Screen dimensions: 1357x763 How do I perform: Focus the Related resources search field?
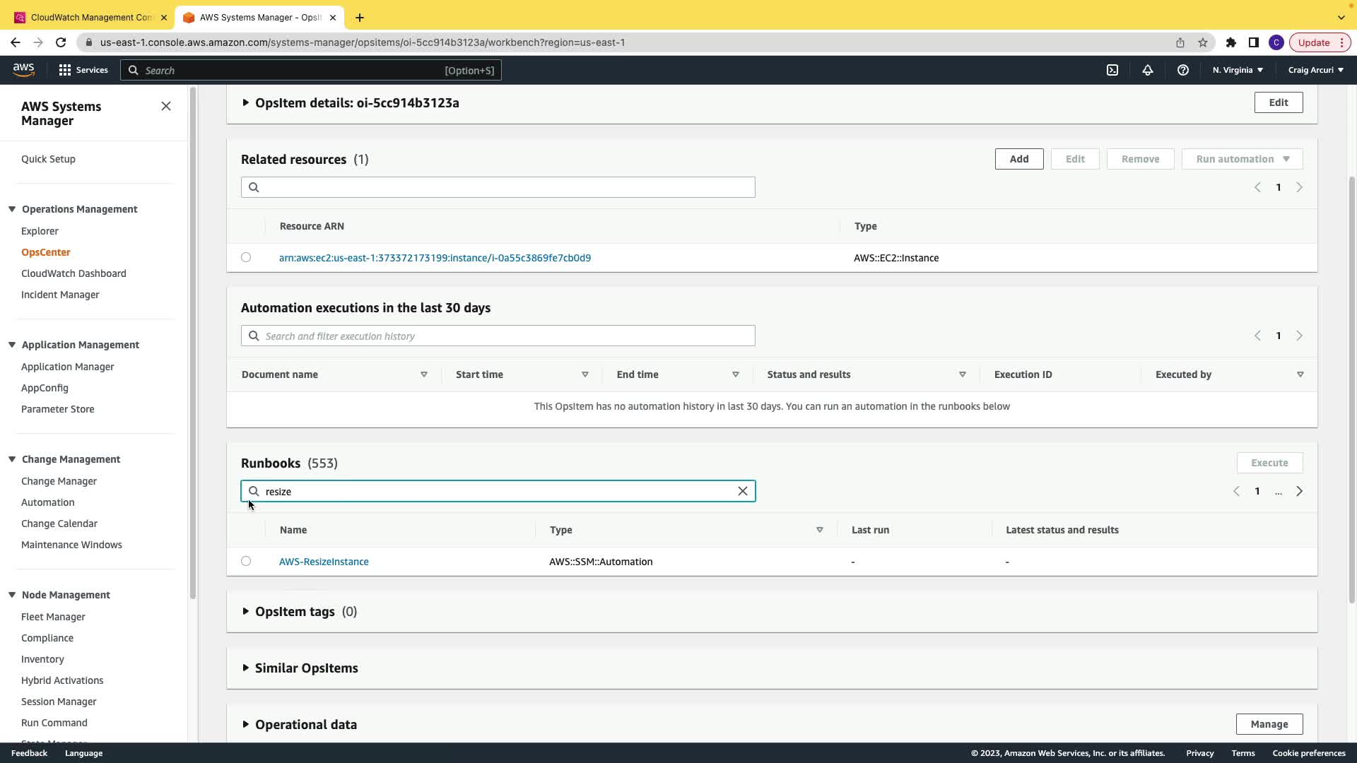point(505,187)
